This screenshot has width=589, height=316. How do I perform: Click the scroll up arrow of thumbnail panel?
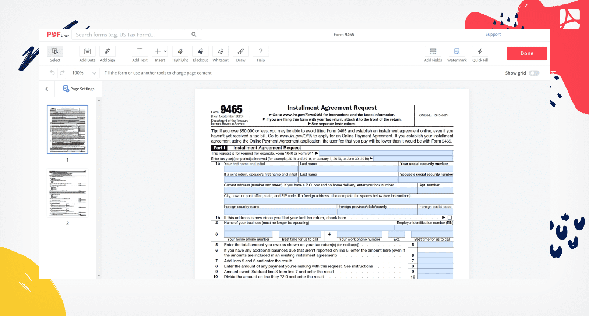pyautogui.click(x=99, y=100)
